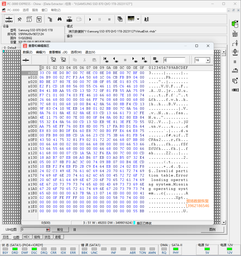Click the load-from-disk floppy icon in sector editor
The image size is (241, 256).
tap(53, 60)
